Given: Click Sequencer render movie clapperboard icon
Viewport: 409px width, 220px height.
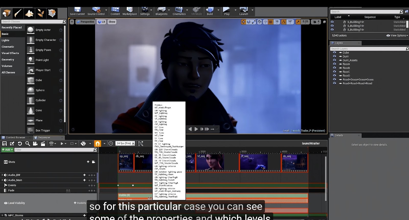Looking at the screenshot, I should 43,144.
